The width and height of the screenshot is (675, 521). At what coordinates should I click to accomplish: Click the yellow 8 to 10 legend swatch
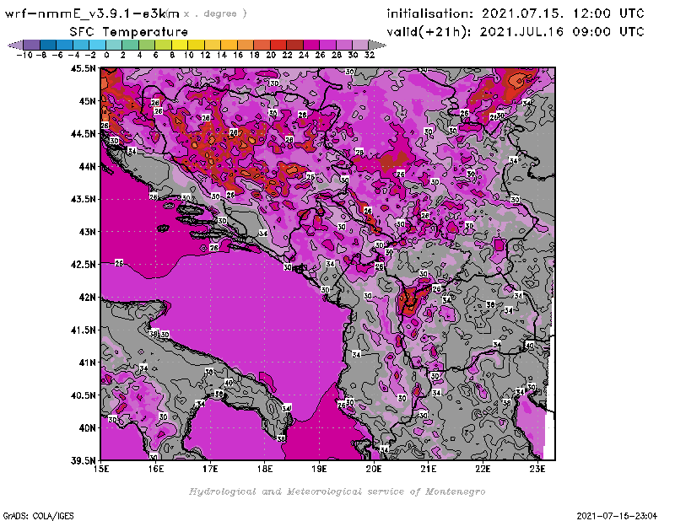(180, 45)
